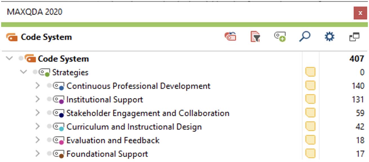Toggle activation dot for Continuous Professional Development

pos(50,86)
